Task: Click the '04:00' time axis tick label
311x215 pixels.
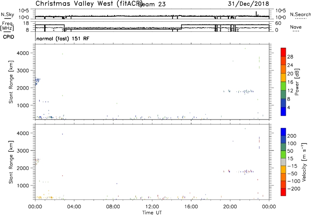Action: tap(74, 207)
